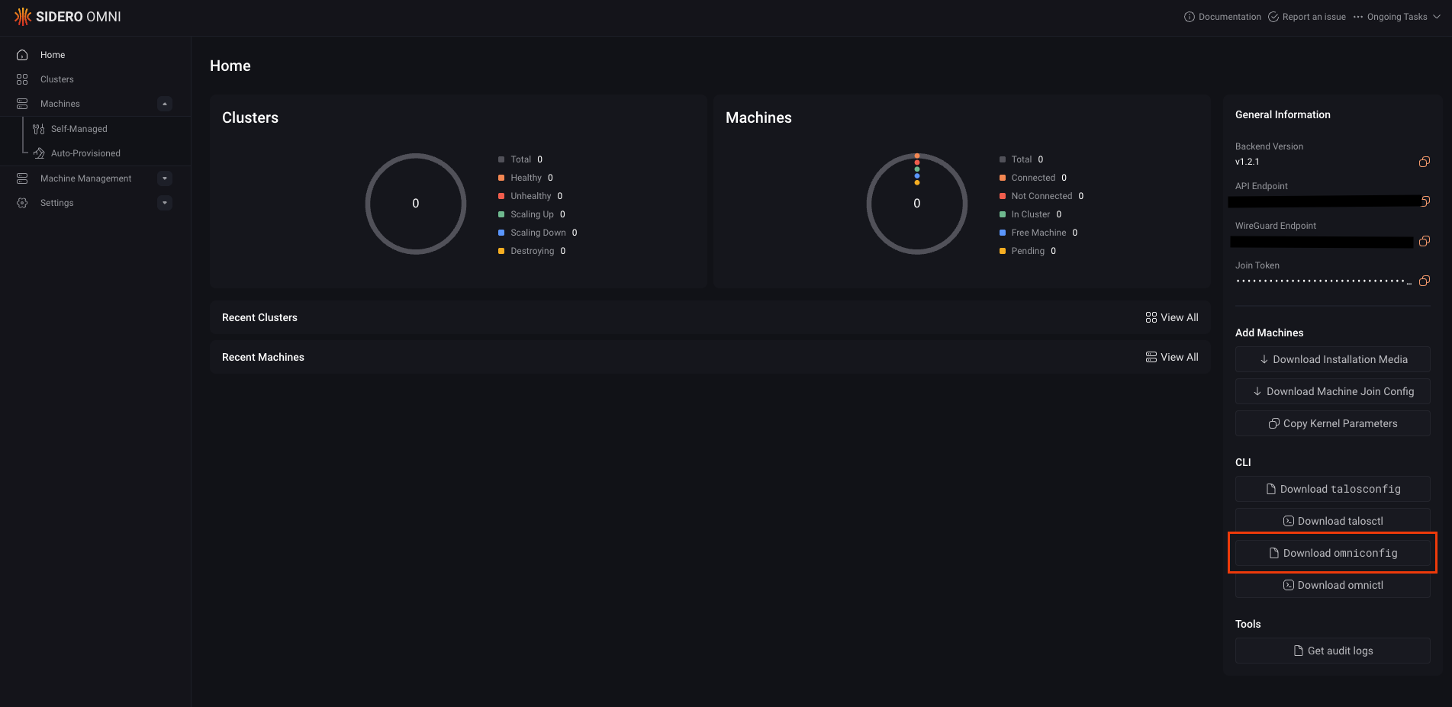Viewport: 1452px width, 707px height.
Task: Toggle the Healthy legend in Clusters chart
Action: click(525, 177)
